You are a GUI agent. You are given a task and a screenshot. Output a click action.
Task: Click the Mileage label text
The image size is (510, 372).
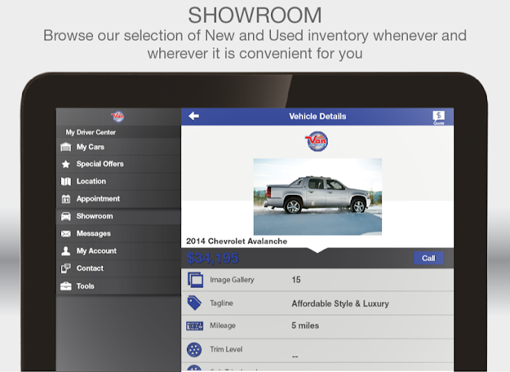[x=223, y=326]
